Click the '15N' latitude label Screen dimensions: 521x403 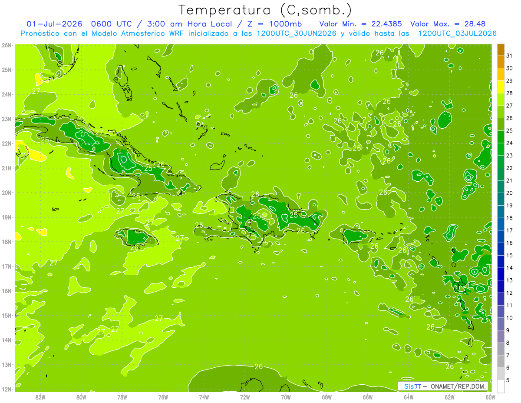pyautogui.click(x=7, y=315)
